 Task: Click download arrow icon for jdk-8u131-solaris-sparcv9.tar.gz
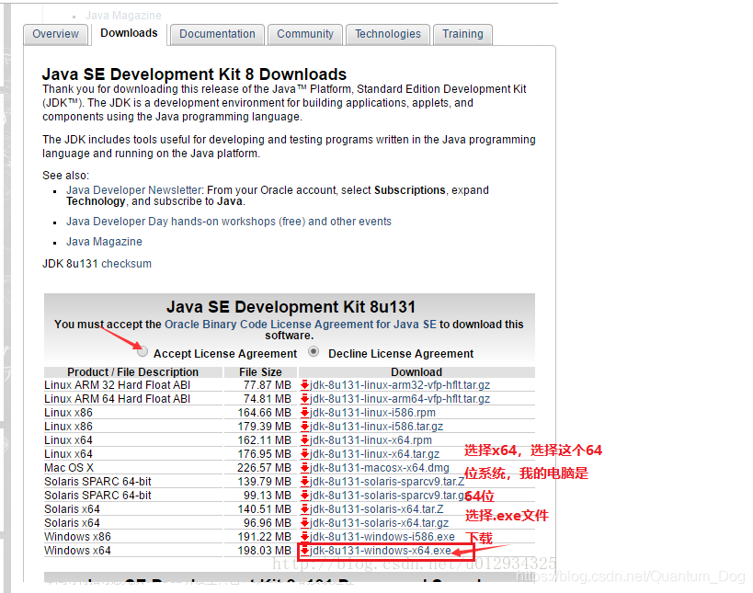[304, 496]
